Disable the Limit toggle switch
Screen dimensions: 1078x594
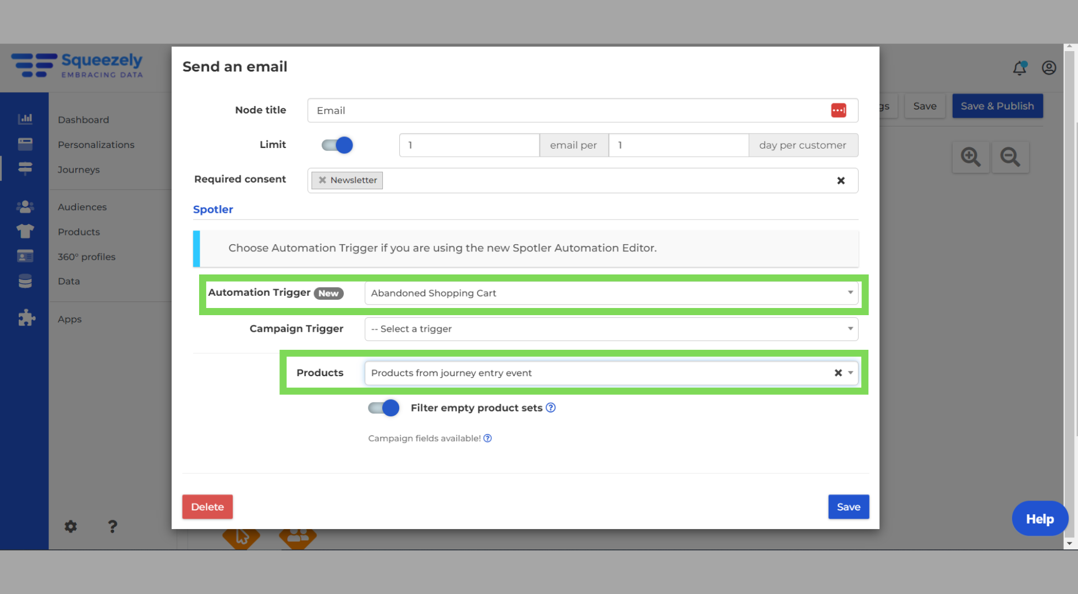[x=337, y=145]
